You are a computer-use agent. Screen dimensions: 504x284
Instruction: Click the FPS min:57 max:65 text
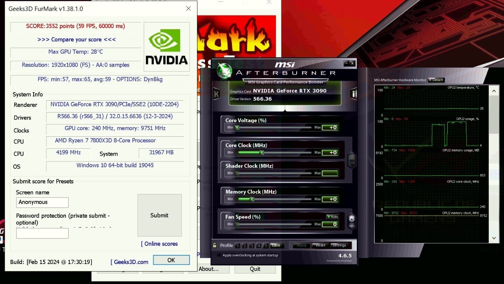100,79
